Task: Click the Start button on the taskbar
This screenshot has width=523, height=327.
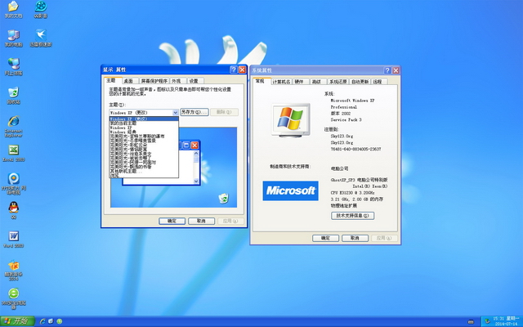Action: [17, 321]
